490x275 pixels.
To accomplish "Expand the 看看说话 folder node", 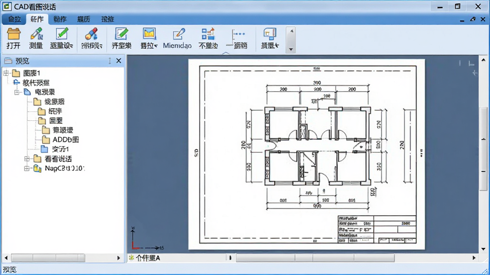I will [27, 159].
